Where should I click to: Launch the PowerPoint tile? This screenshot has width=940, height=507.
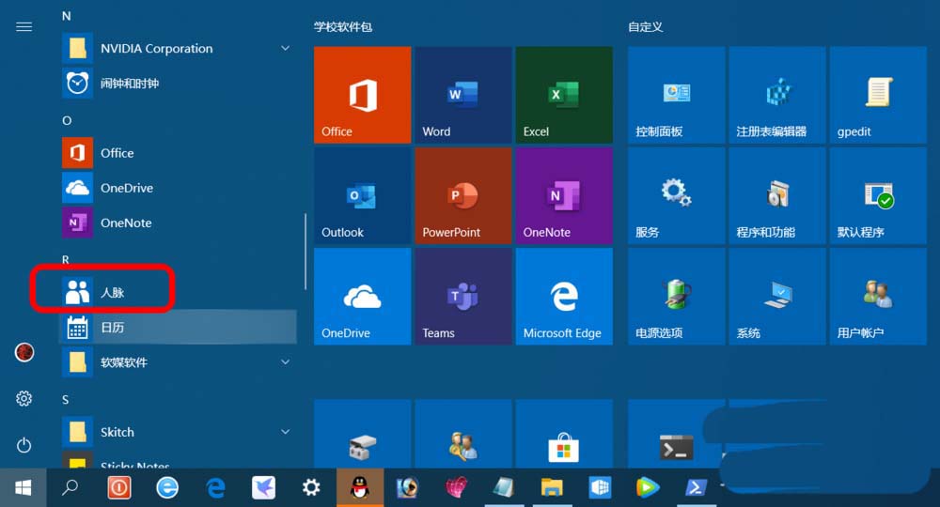pyautogui.click(x=462, y=195)
